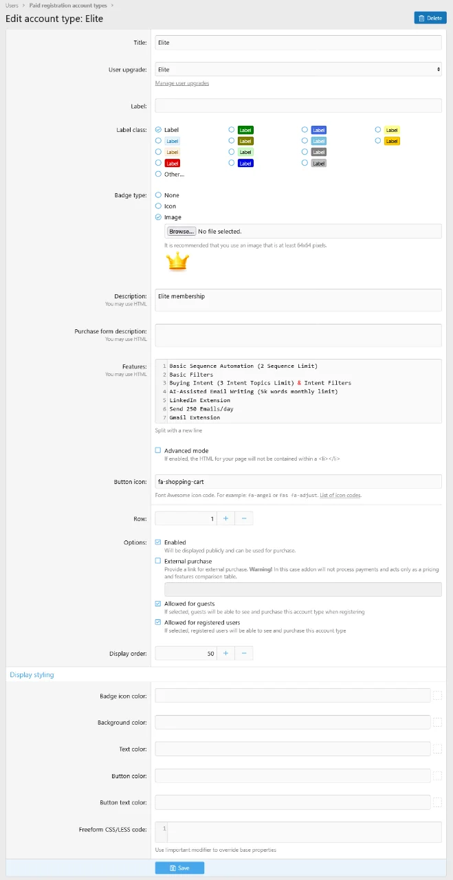Open the Manage user upgrades link
453x880 pixels.
coord(182,83)
